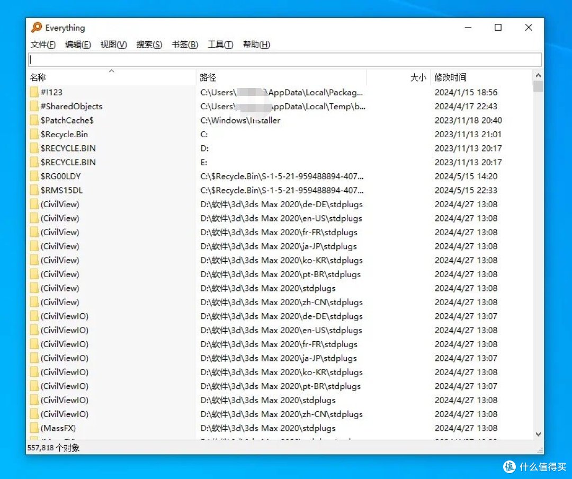Select $RECYCLE.BIN with path D:
The image size is (572, 479).
tap(68, 148)
